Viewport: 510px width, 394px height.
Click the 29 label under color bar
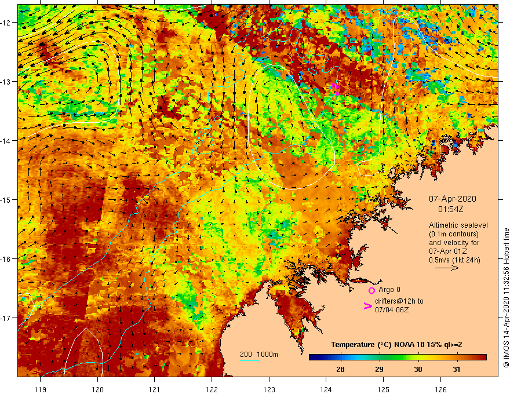click(x=379, y=369)
